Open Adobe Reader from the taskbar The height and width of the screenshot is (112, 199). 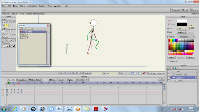tap(96, 109)
